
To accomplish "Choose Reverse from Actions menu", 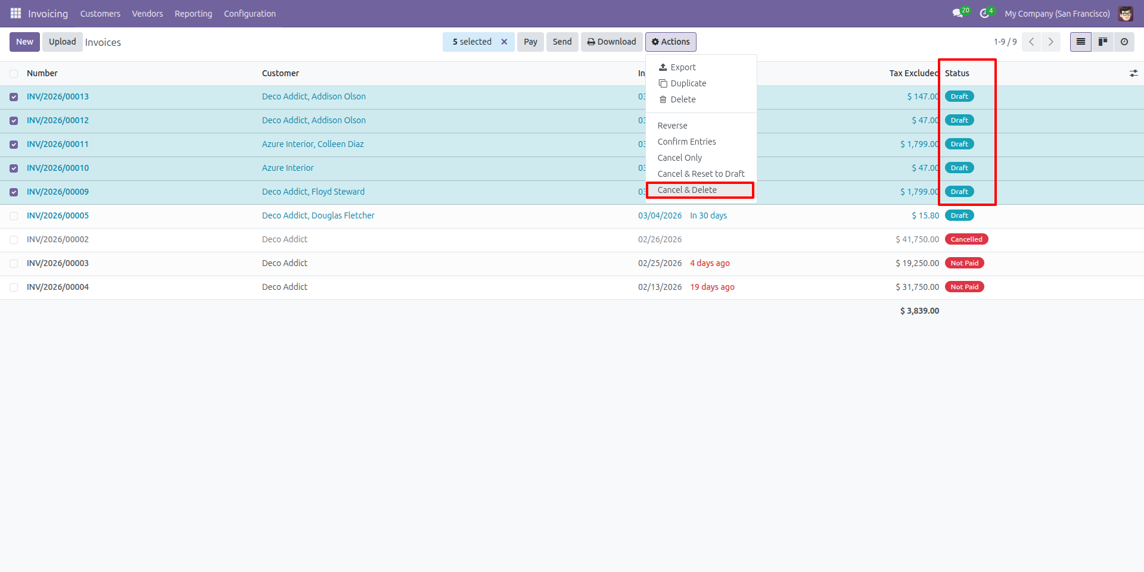I will (x=701, y=126).
